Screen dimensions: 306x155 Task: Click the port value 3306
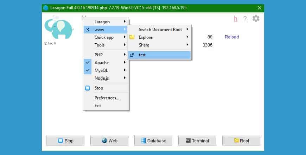pos(208,45)
